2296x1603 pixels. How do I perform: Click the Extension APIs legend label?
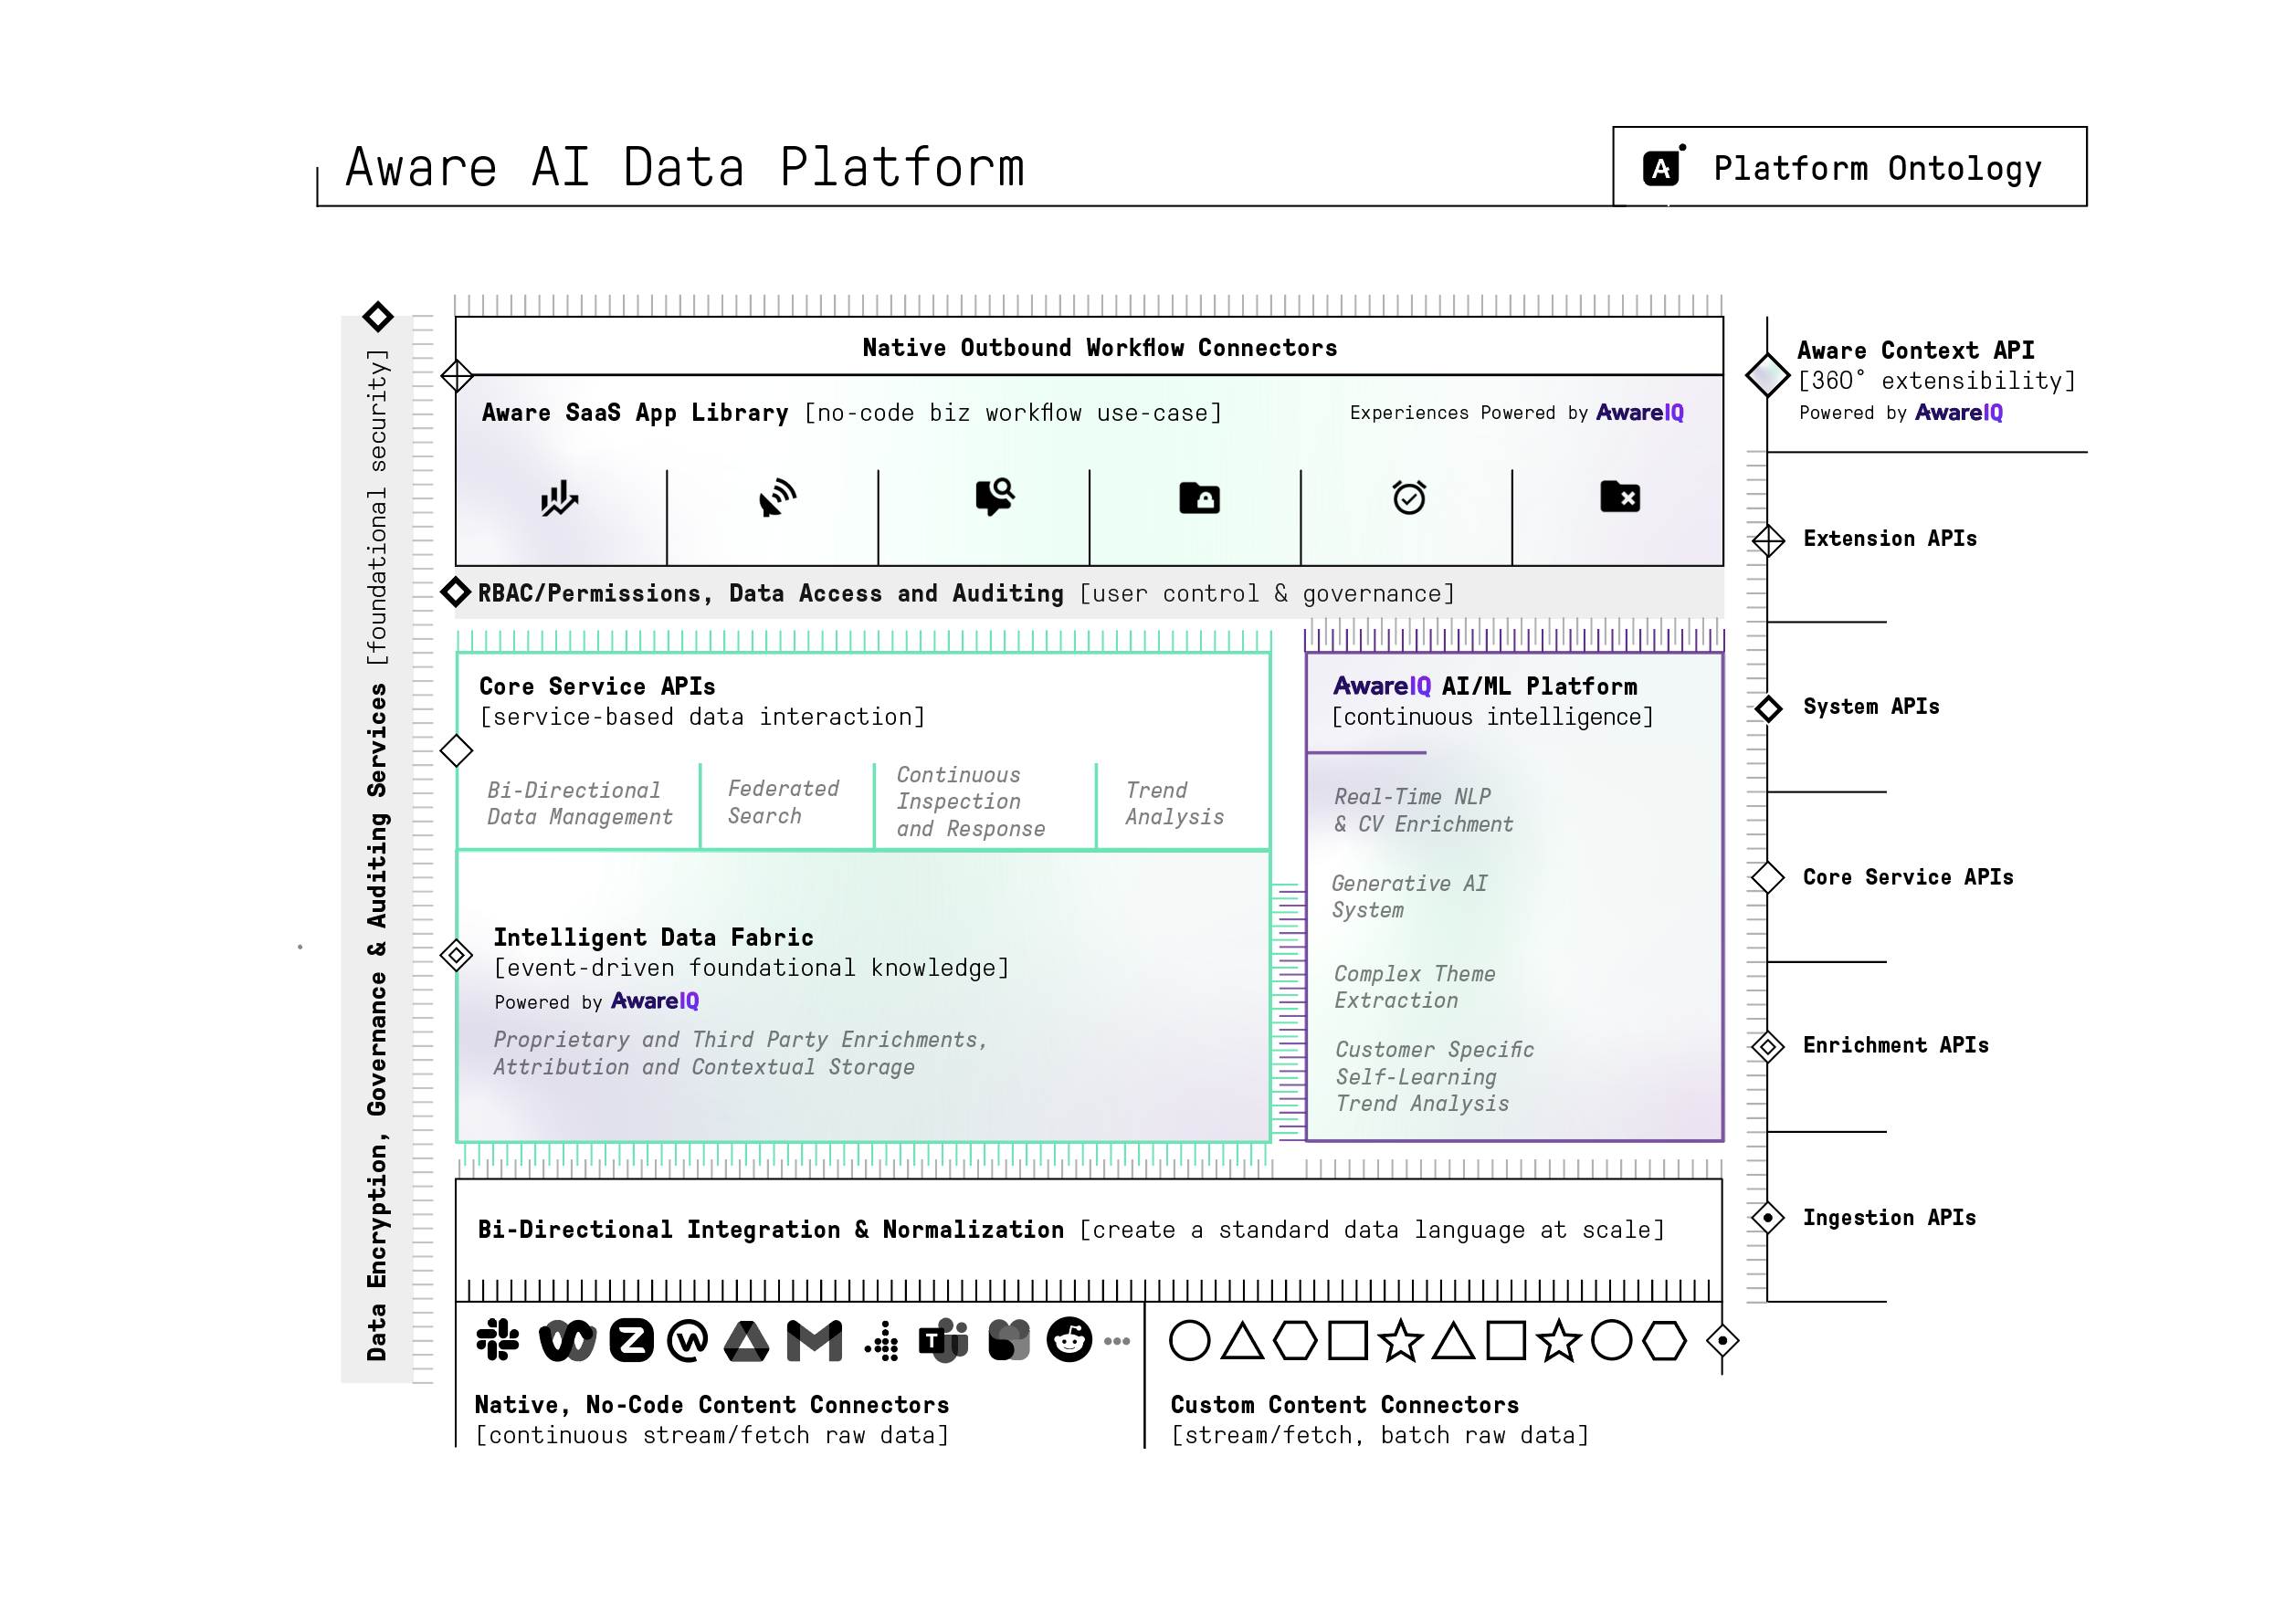(1889, 539)
